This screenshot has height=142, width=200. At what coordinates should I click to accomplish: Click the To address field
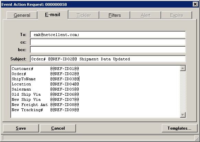(x=108, y=35)
